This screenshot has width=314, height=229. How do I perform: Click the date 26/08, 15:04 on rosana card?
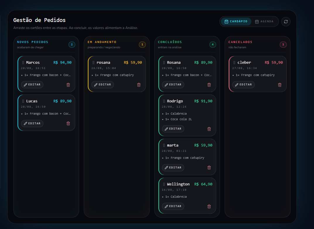tap(103, 68)
